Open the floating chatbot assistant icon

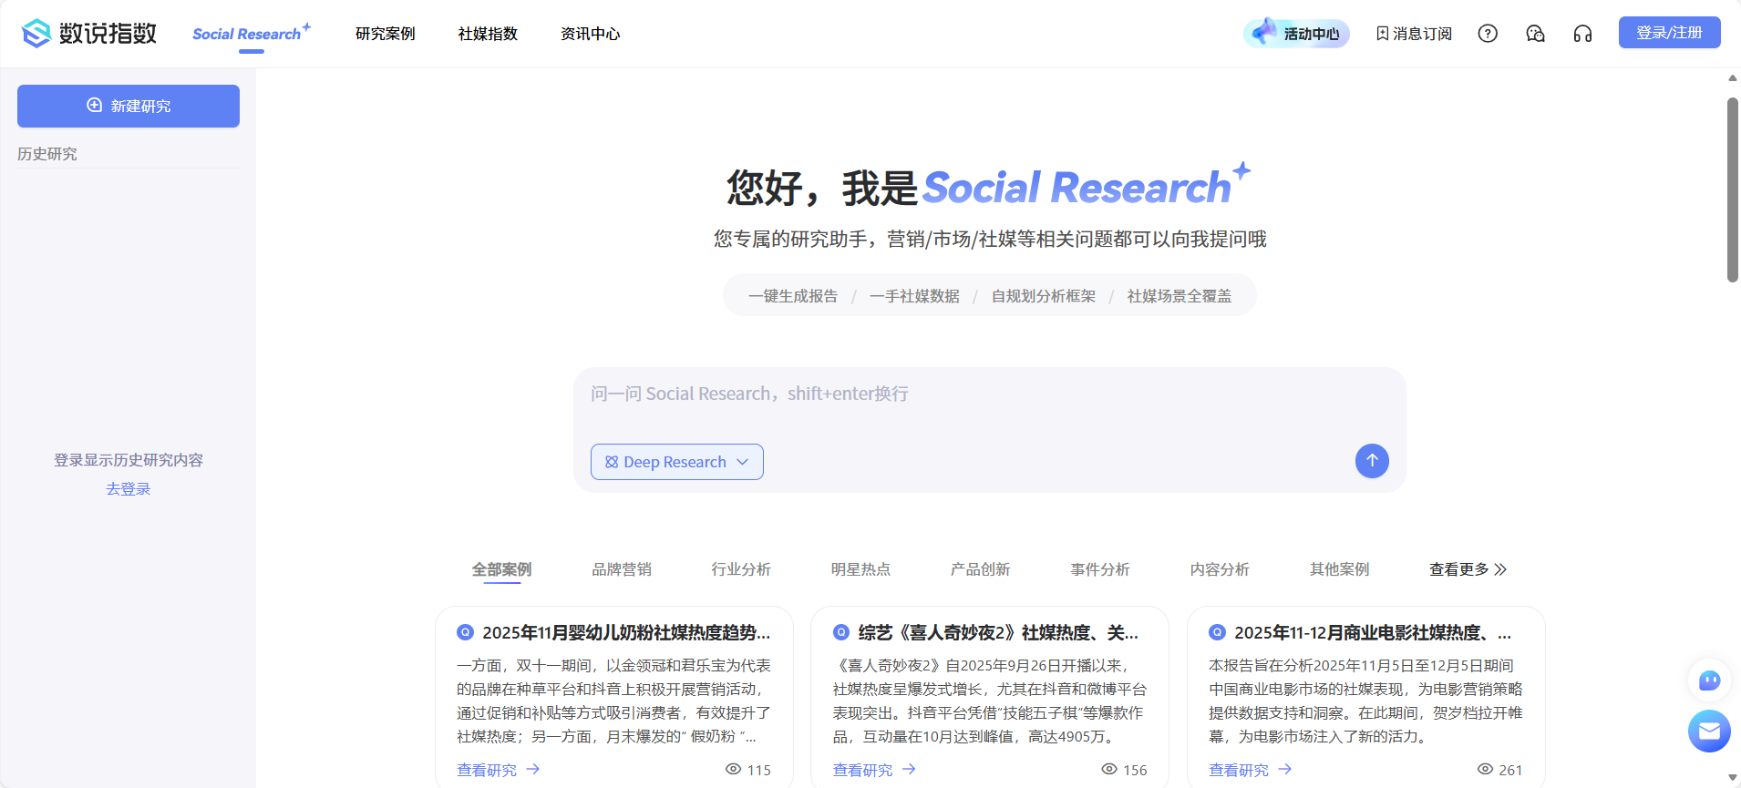coord(1709,681)
